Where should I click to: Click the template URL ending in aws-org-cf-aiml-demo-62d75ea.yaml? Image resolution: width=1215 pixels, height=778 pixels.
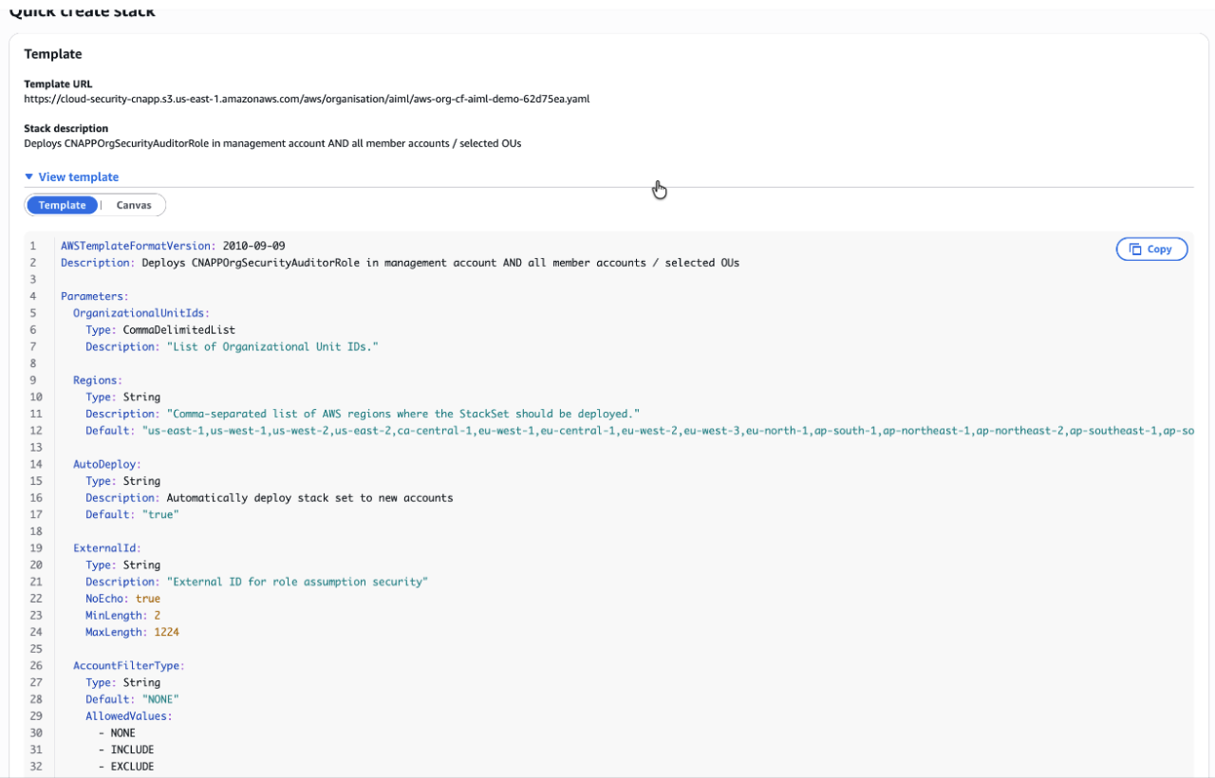pyautogui.click(x=307, y=98)
